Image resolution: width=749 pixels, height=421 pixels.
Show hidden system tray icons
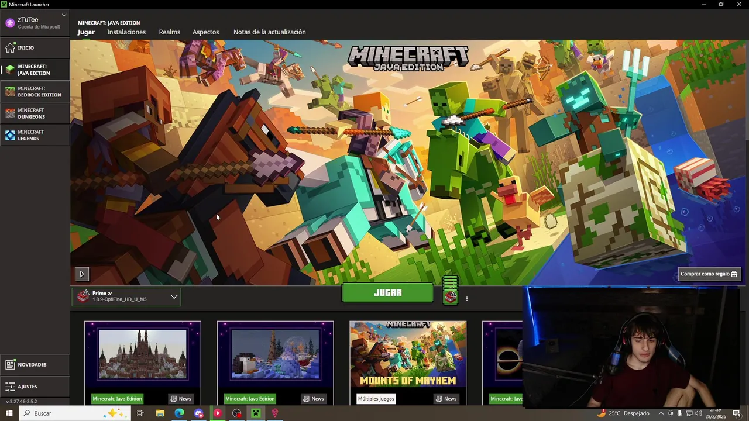tap(661, 413)
